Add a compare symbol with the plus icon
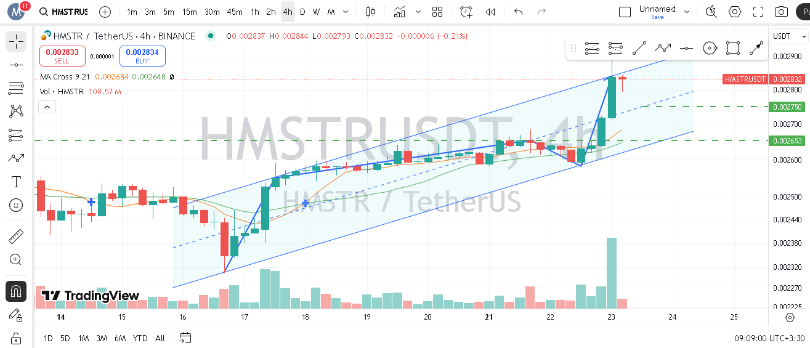The width and height of the screenshot is (810, 348). pos(105,12)
